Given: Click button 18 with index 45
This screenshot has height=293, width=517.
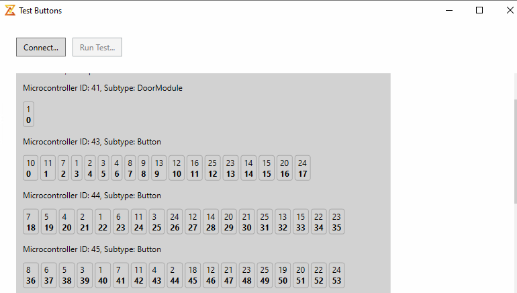Looking at the screenshot, I should tap(193, 275).
